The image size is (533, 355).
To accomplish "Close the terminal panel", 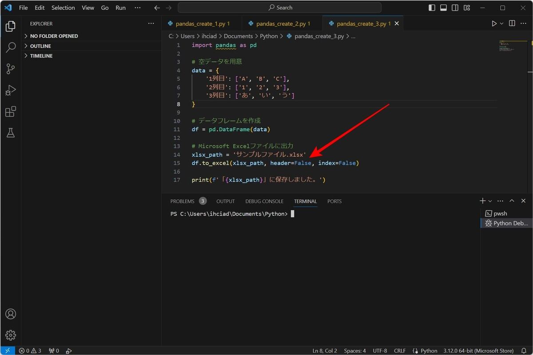I will tap(523, 201).
